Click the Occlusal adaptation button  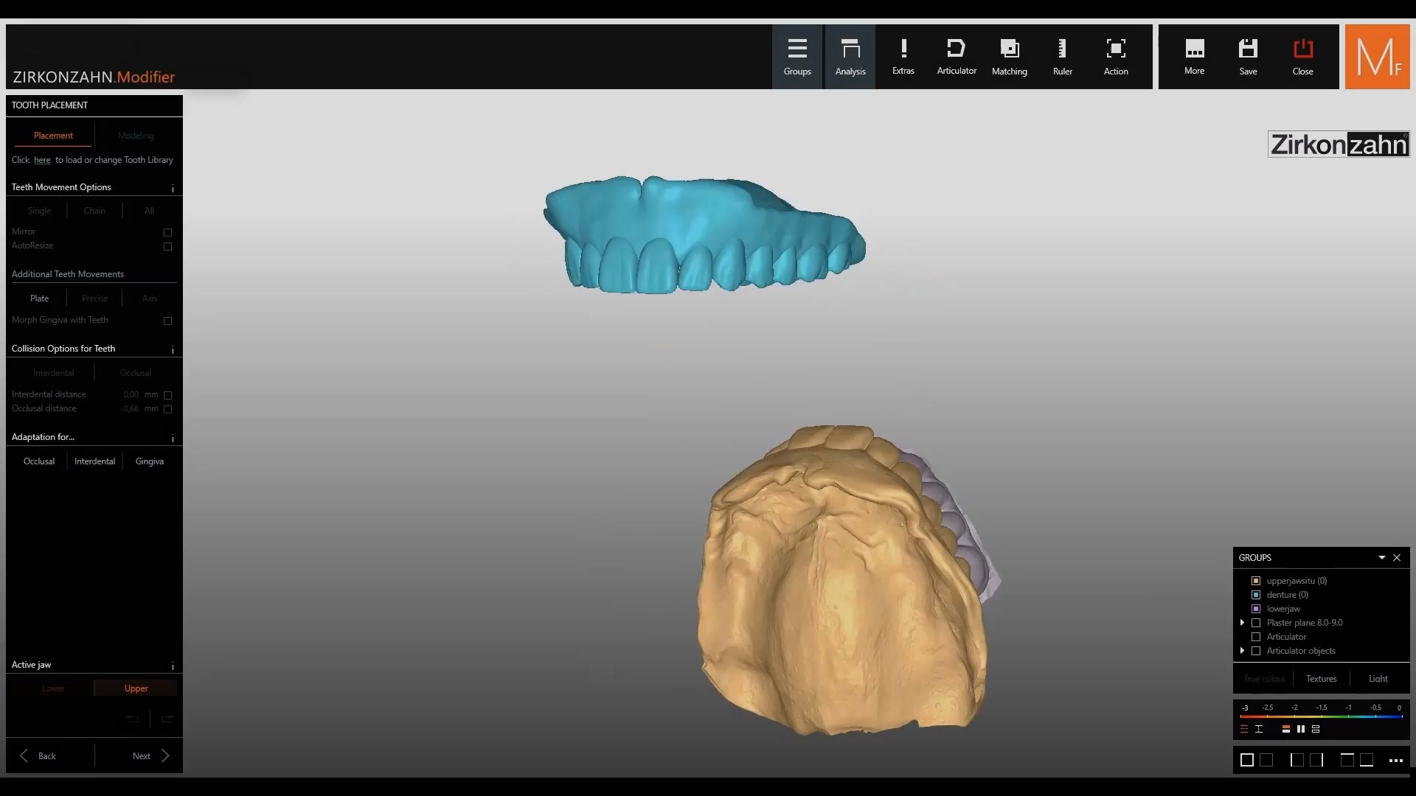pos(39,461)
